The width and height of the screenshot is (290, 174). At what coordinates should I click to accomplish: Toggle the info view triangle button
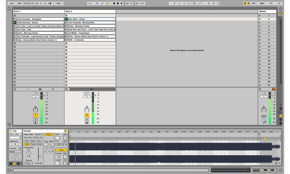tap(9, 170)
